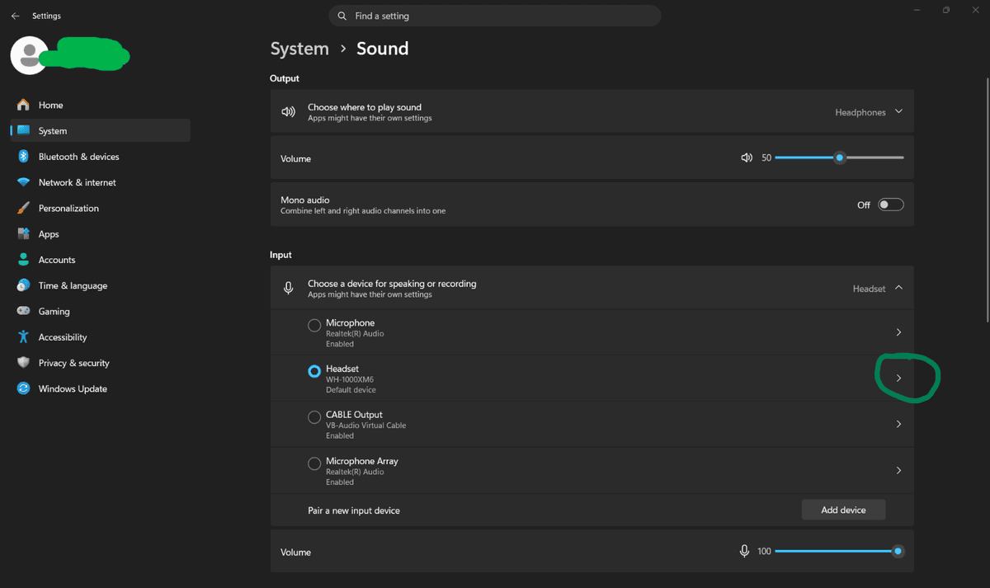990x588 pixels.
Task: Open Time & language settings
Action: coord(100,285)
